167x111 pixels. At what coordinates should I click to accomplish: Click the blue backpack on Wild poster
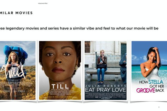pos(16,53)
